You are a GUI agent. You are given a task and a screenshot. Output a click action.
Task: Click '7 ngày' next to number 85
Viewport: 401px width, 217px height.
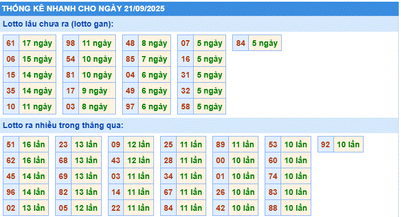154,59
